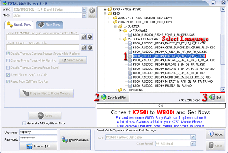Select C_ASIA_EN_AR_RU_TR_UK.K8D file
Image resolution: width=228 pixels, height=153 pixels.
[x=170, y=52]
